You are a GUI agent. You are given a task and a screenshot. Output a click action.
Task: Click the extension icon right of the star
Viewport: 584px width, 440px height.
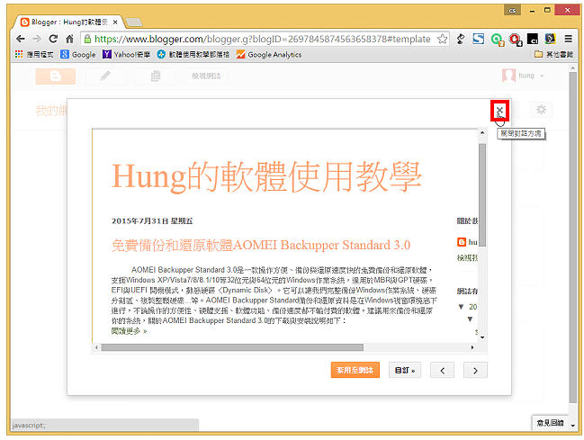pyautogui.click(x=461, y=39)
